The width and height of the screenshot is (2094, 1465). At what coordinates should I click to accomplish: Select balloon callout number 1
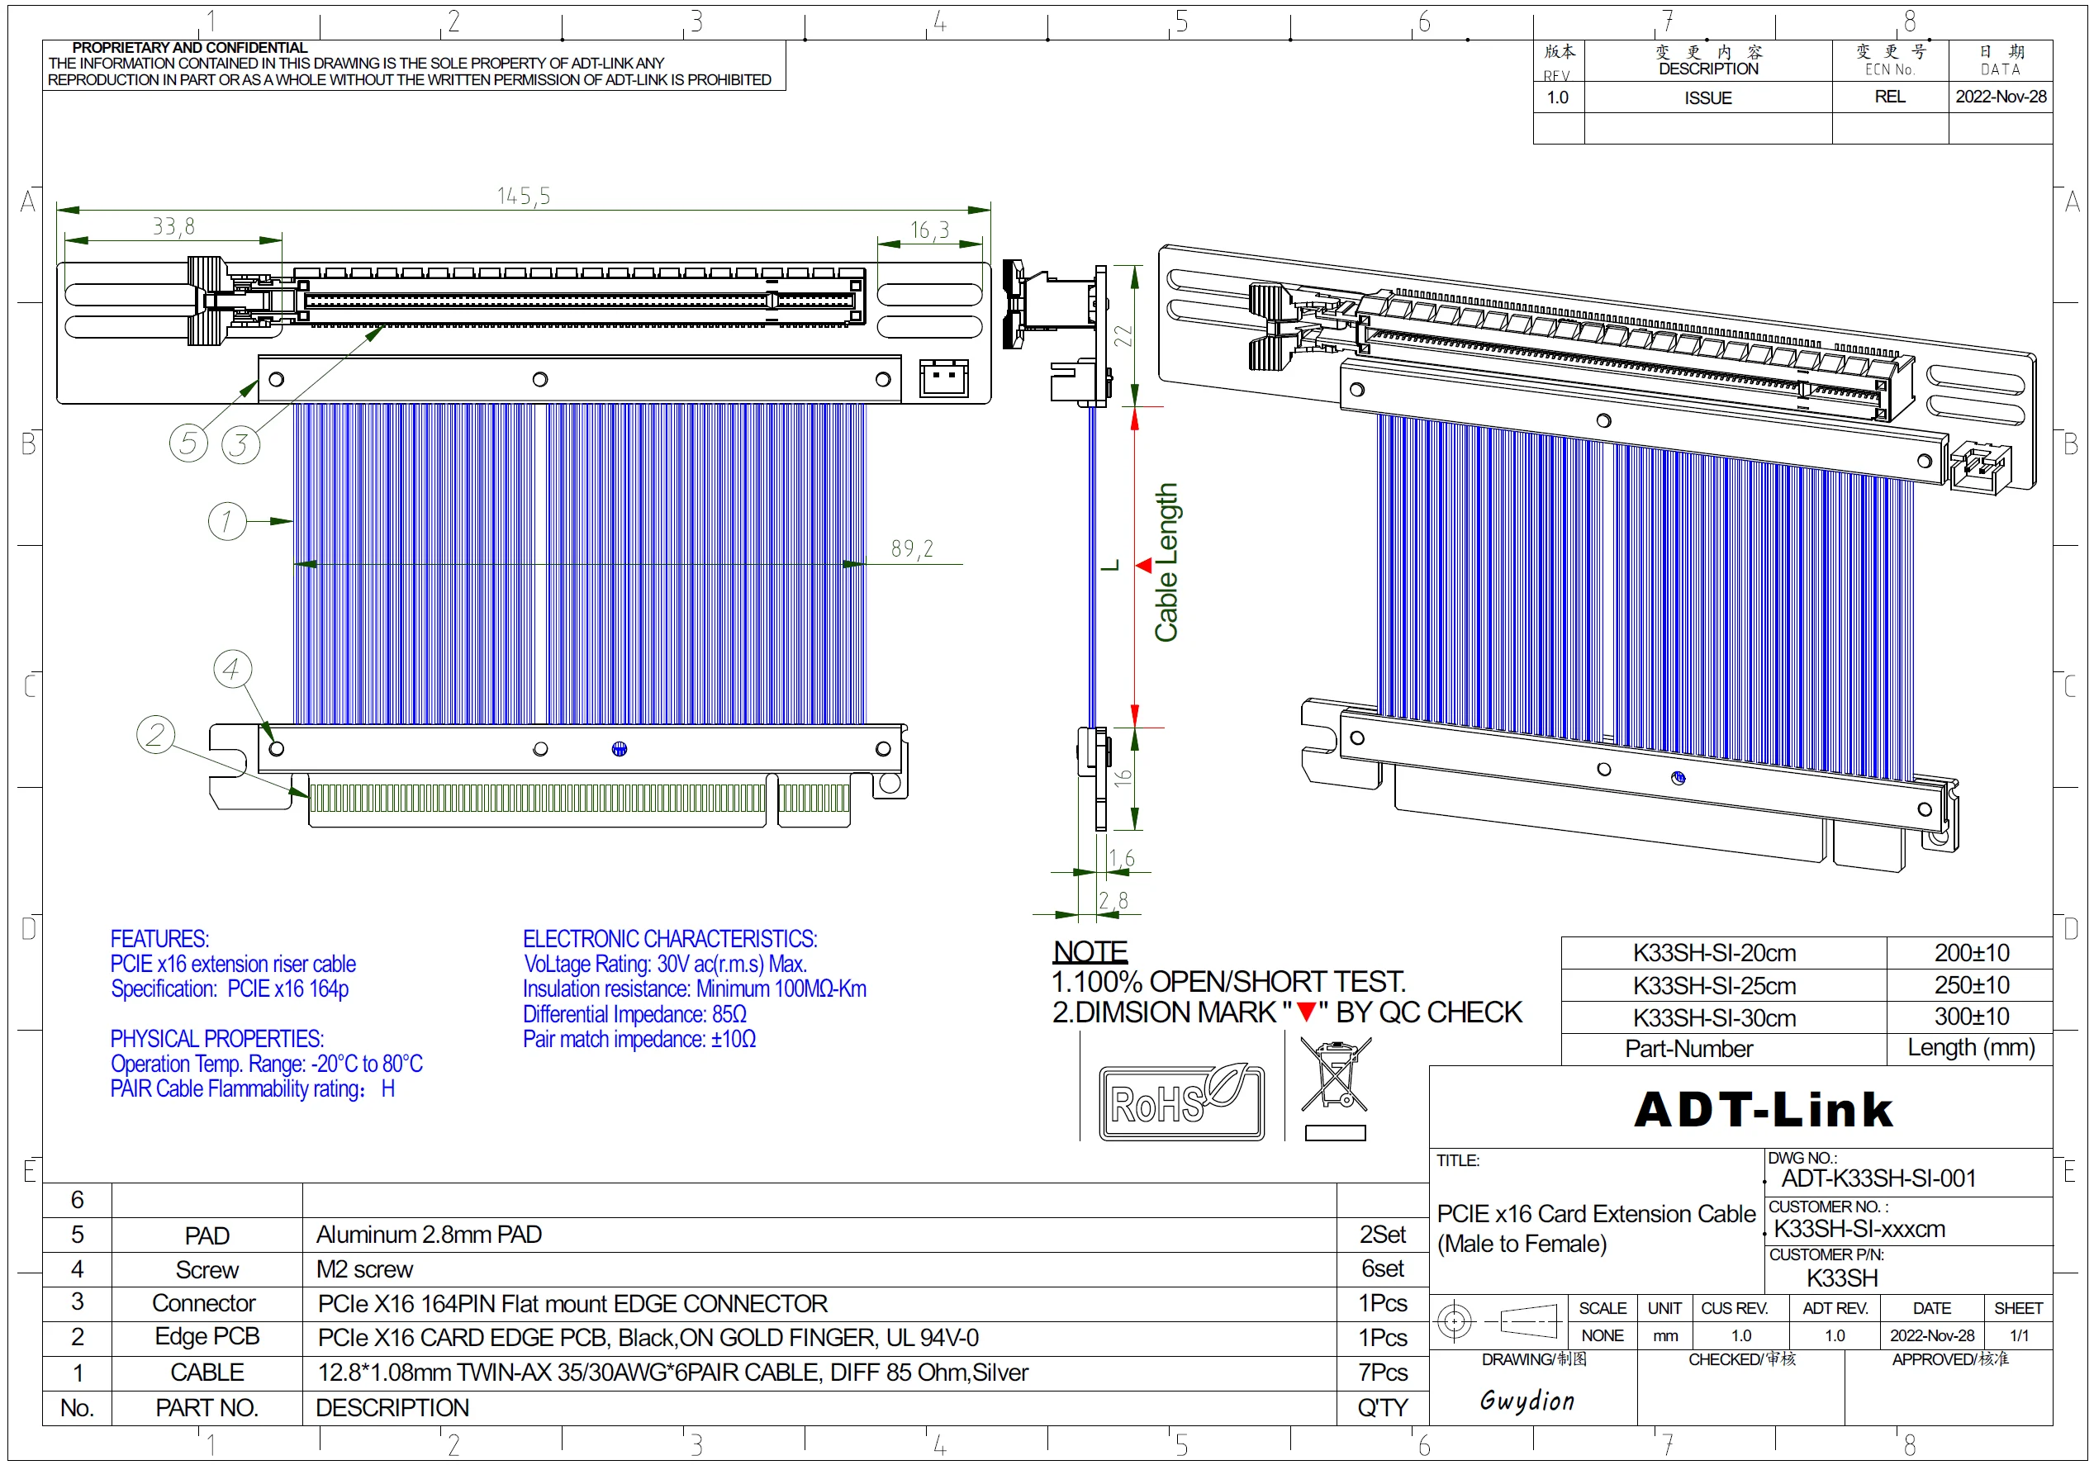coord(227,521)
